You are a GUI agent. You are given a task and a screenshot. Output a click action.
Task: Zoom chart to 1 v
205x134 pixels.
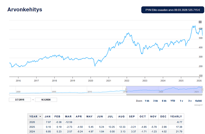(x=181, y=101)
